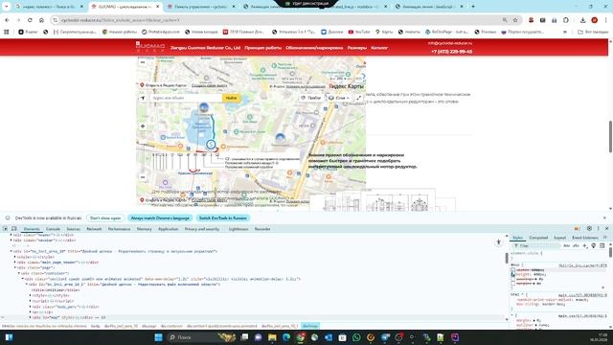Open Chrome three-dot main menu
613x345 pixels.
(606, 20)
